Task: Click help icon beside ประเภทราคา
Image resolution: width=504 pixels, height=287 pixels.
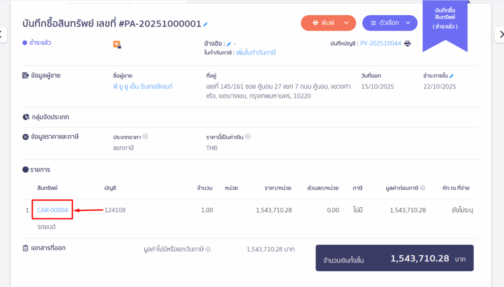Action: 145,136
